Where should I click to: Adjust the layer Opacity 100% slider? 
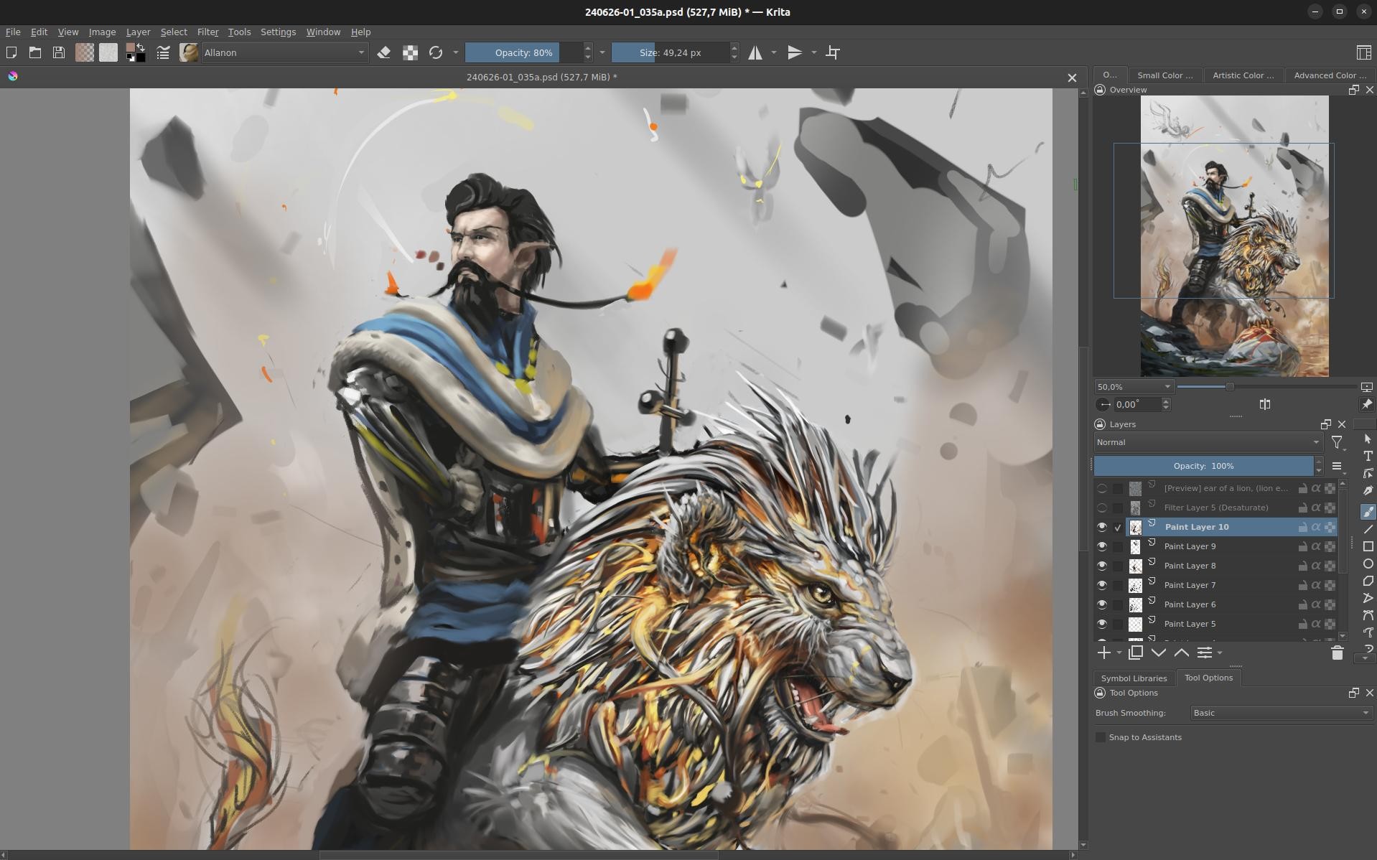click(x=1204, y=467)
